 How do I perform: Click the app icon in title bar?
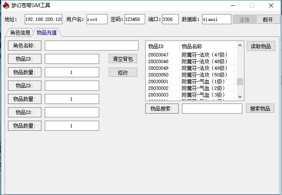6,5
